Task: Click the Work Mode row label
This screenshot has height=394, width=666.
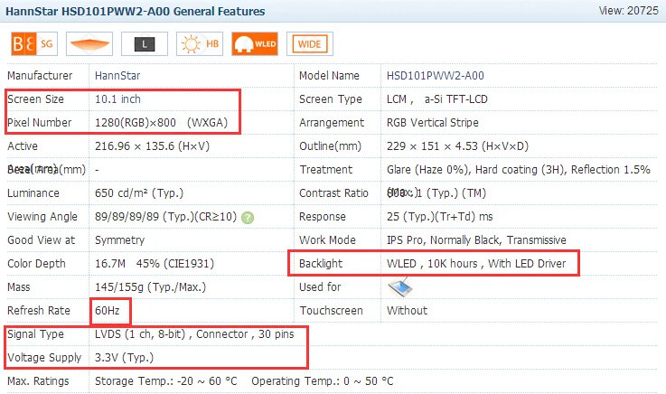Action: 327,240
